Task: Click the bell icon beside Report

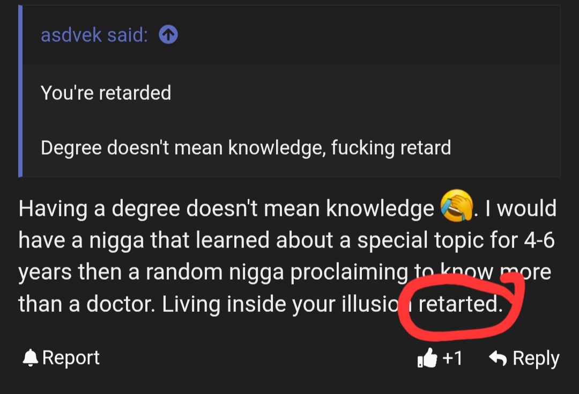Action: coord(30,357)
